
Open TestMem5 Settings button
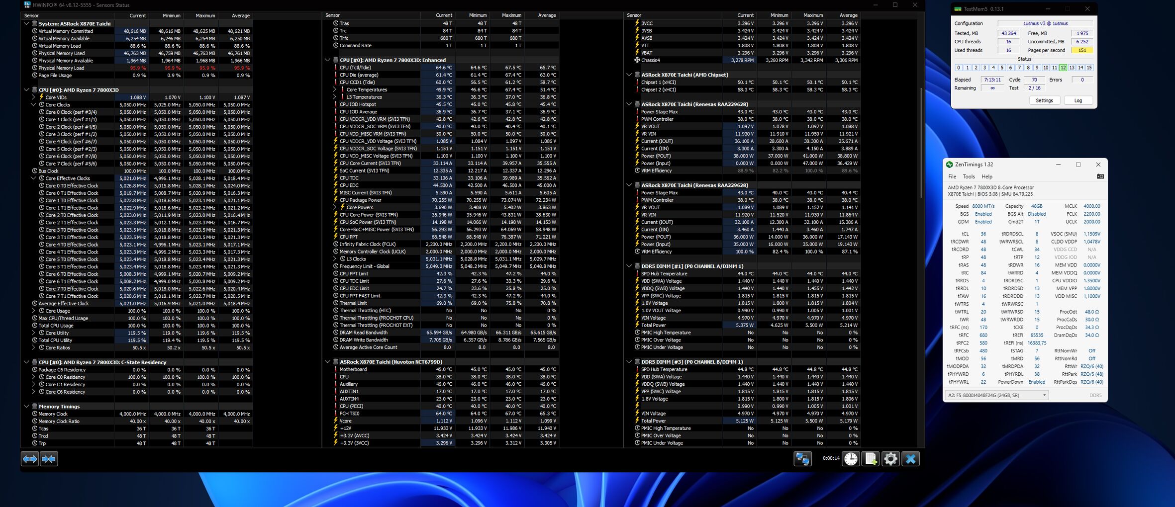[1044, 100]
